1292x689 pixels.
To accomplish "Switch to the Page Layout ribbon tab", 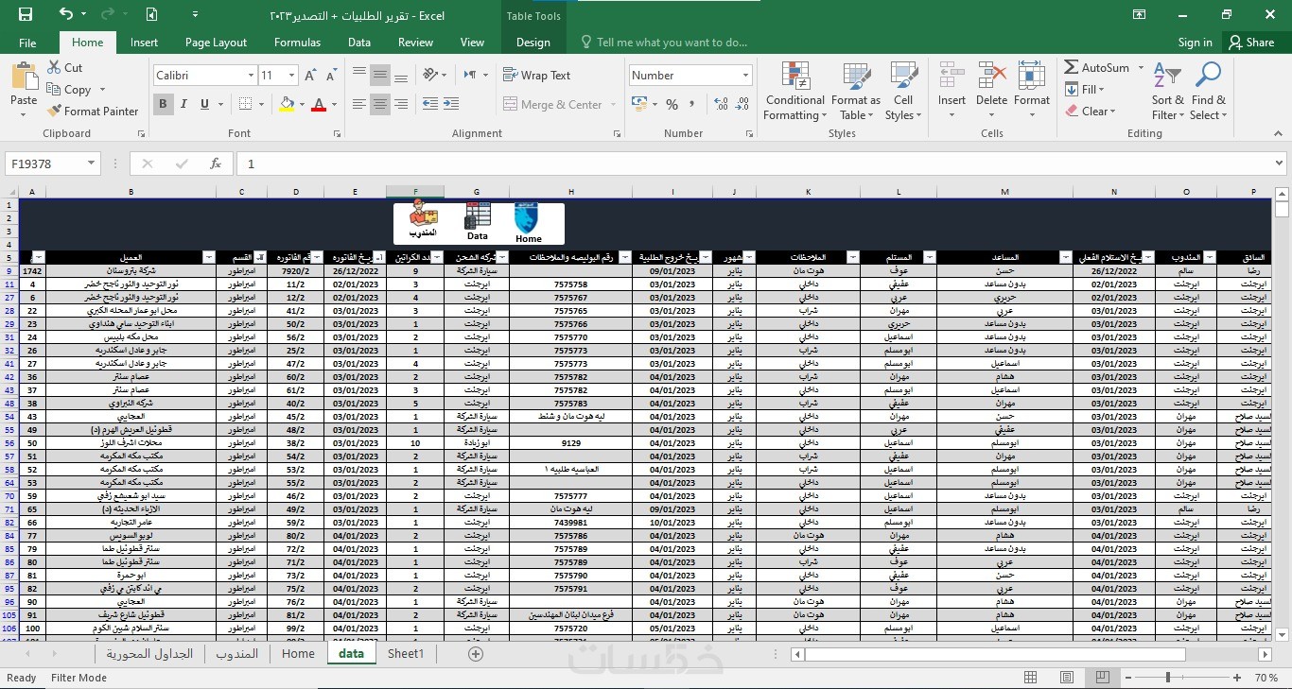I will [x=216, y=43].
